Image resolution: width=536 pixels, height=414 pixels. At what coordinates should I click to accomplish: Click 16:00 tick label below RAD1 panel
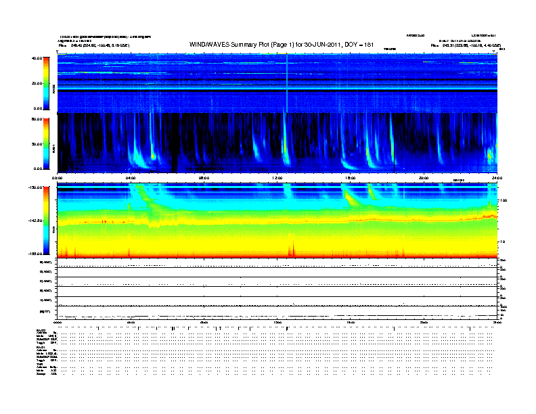click(x=351, y=178)
